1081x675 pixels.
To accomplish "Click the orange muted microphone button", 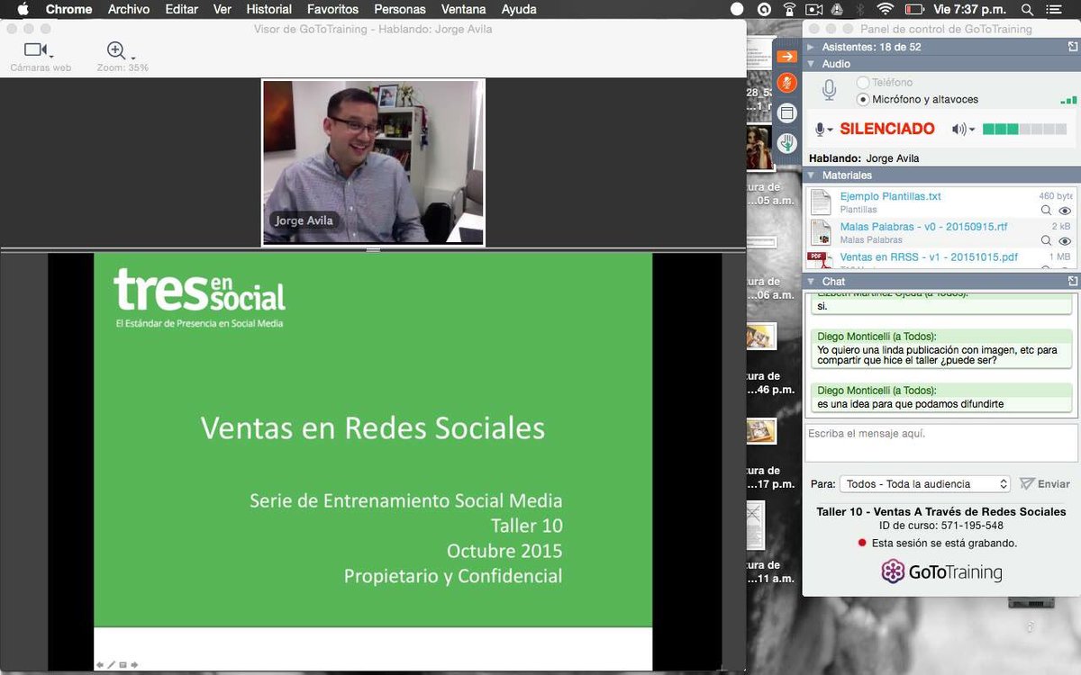I will pos(786,83).
